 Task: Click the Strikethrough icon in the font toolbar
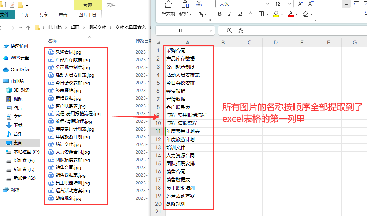click(x=250, y=14)
